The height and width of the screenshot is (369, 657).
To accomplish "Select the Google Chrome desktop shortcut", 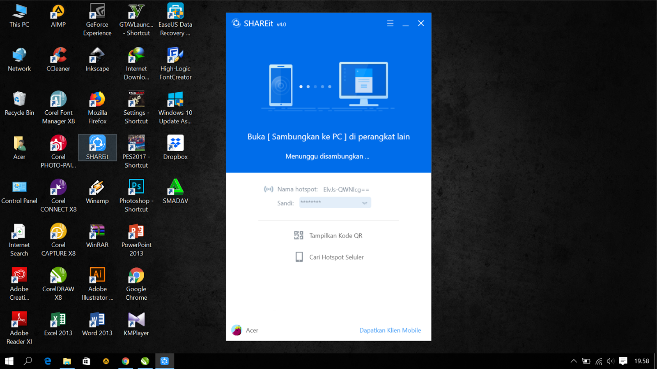I will [x=136, y=284].
